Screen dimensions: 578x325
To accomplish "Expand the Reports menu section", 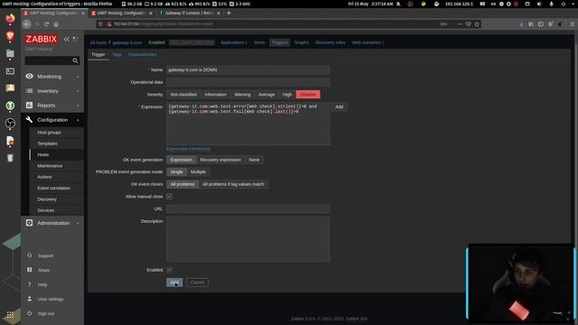I will [52, 106].
